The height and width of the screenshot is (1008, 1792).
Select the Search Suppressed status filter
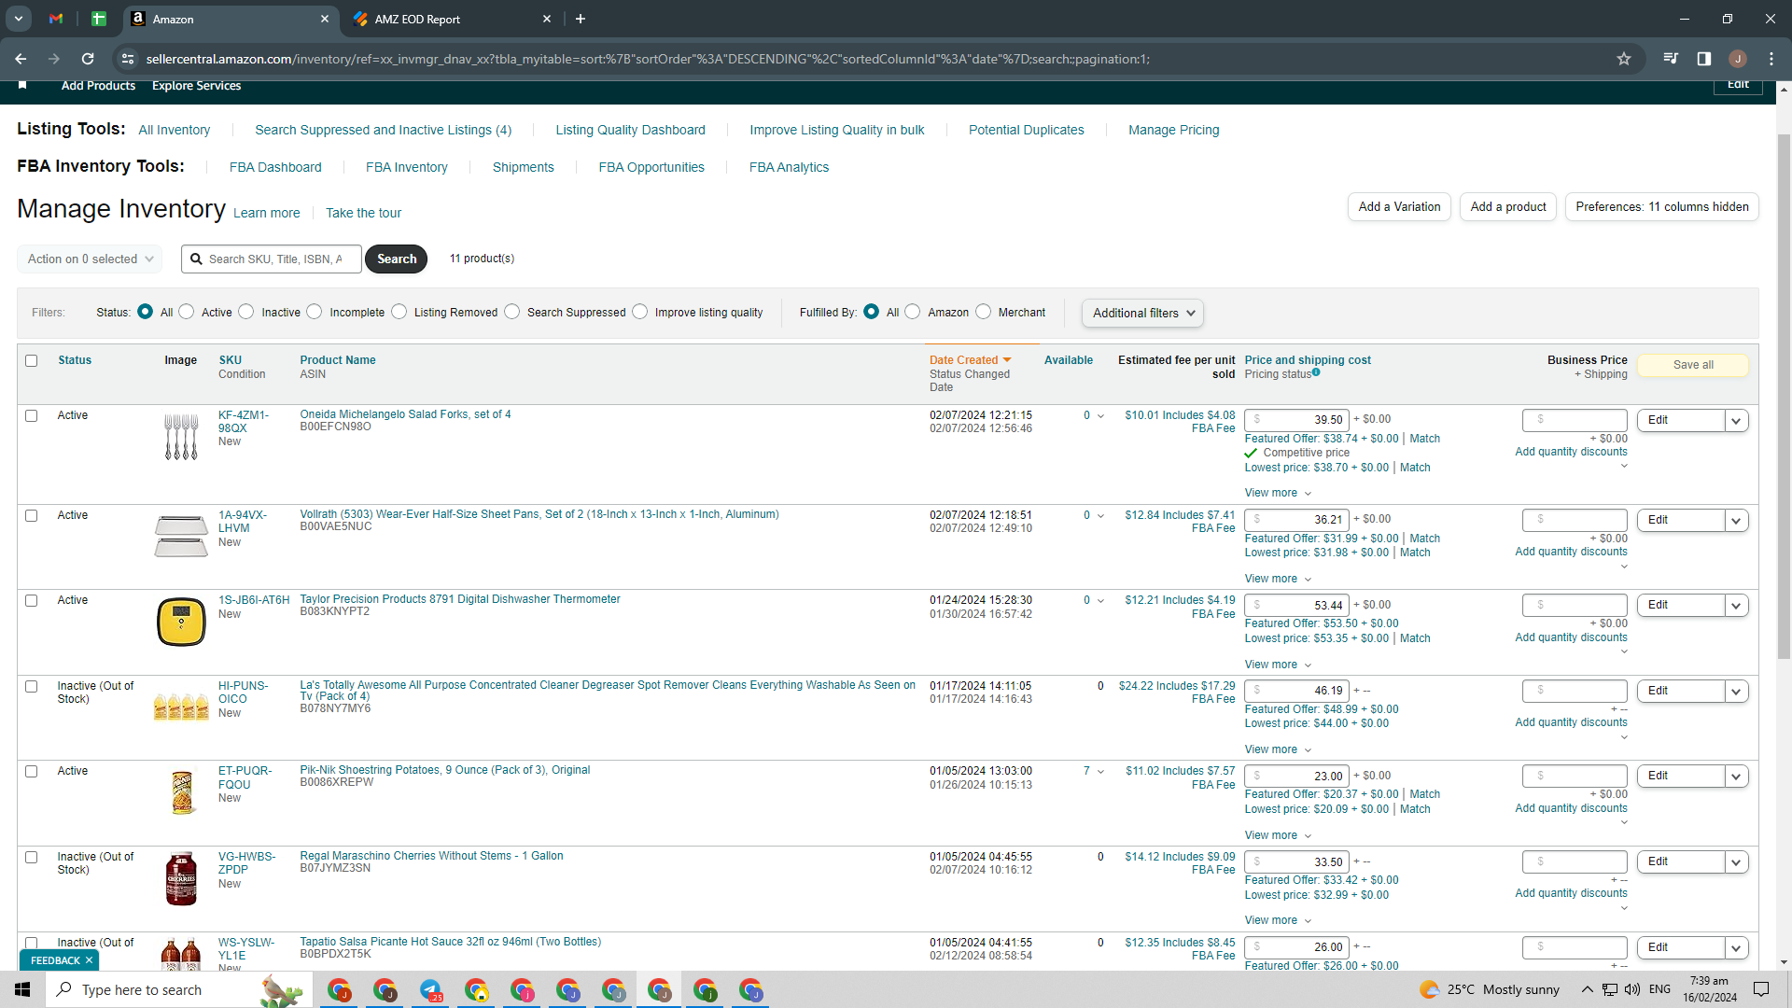tap(512, 312)
